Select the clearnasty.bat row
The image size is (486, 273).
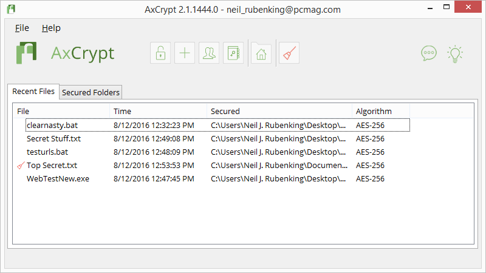(x=217, y=125)
